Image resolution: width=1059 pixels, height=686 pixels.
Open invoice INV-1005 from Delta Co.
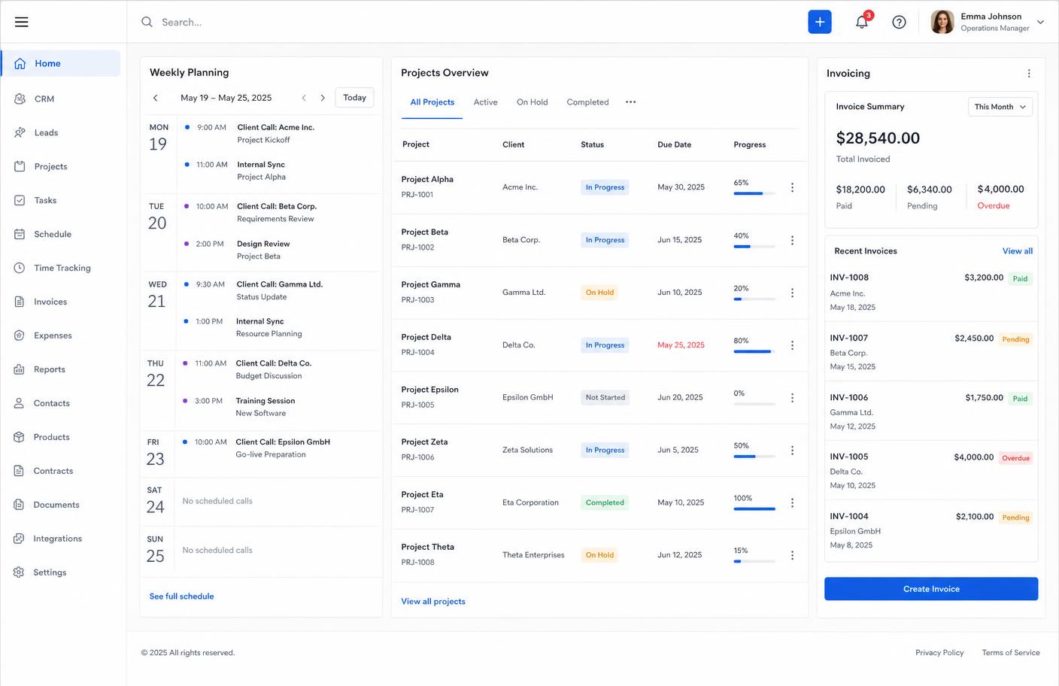tap(931, 471)
